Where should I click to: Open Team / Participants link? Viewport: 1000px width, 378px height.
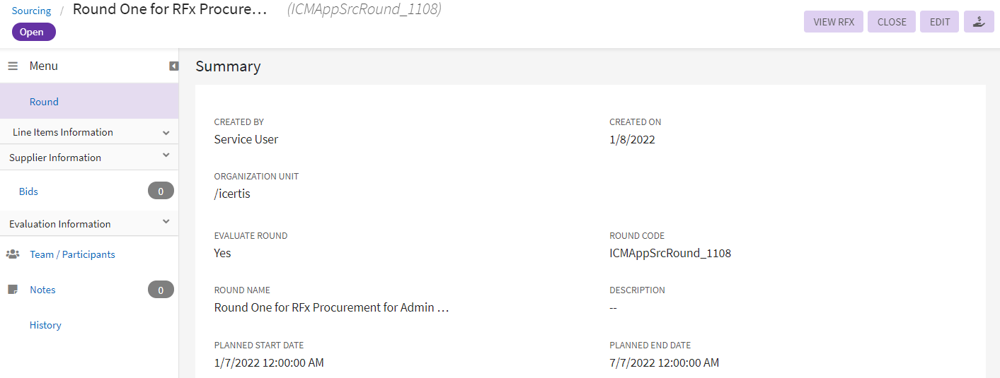click(x=72, y=254)
